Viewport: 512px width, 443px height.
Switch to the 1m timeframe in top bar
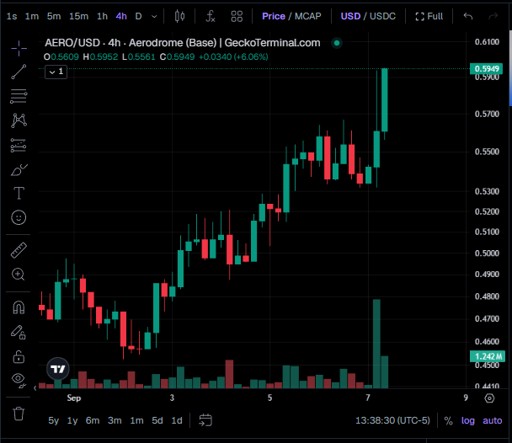(32, 16)
